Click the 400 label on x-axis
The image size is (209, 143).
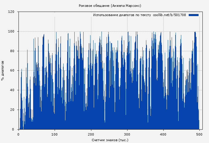point(163,134)
